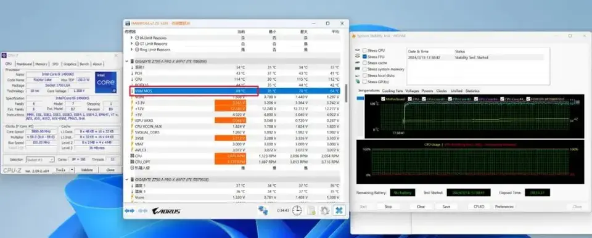Click the Intel Core logo in CPU-Z
The width and height of the screenshot is (592, 238).
pyautogui.click(x=105, y=82)
